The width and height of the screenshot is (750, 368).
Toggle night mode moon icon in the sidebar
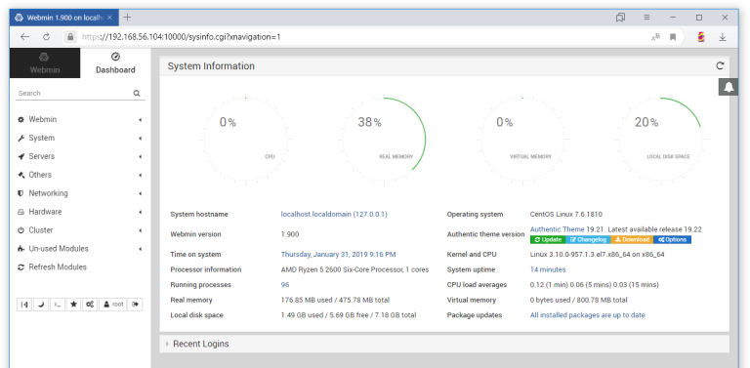point(41,305)
